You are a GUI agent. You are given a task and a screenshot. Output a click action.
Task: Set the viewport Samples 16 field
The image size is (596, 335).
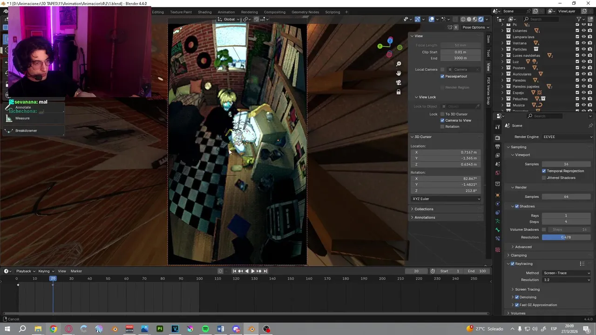(566, 164)
